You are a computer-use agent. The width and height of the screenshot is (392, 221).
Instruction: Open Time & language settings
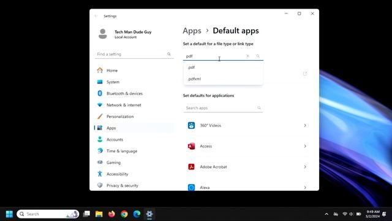pos(134,151)
